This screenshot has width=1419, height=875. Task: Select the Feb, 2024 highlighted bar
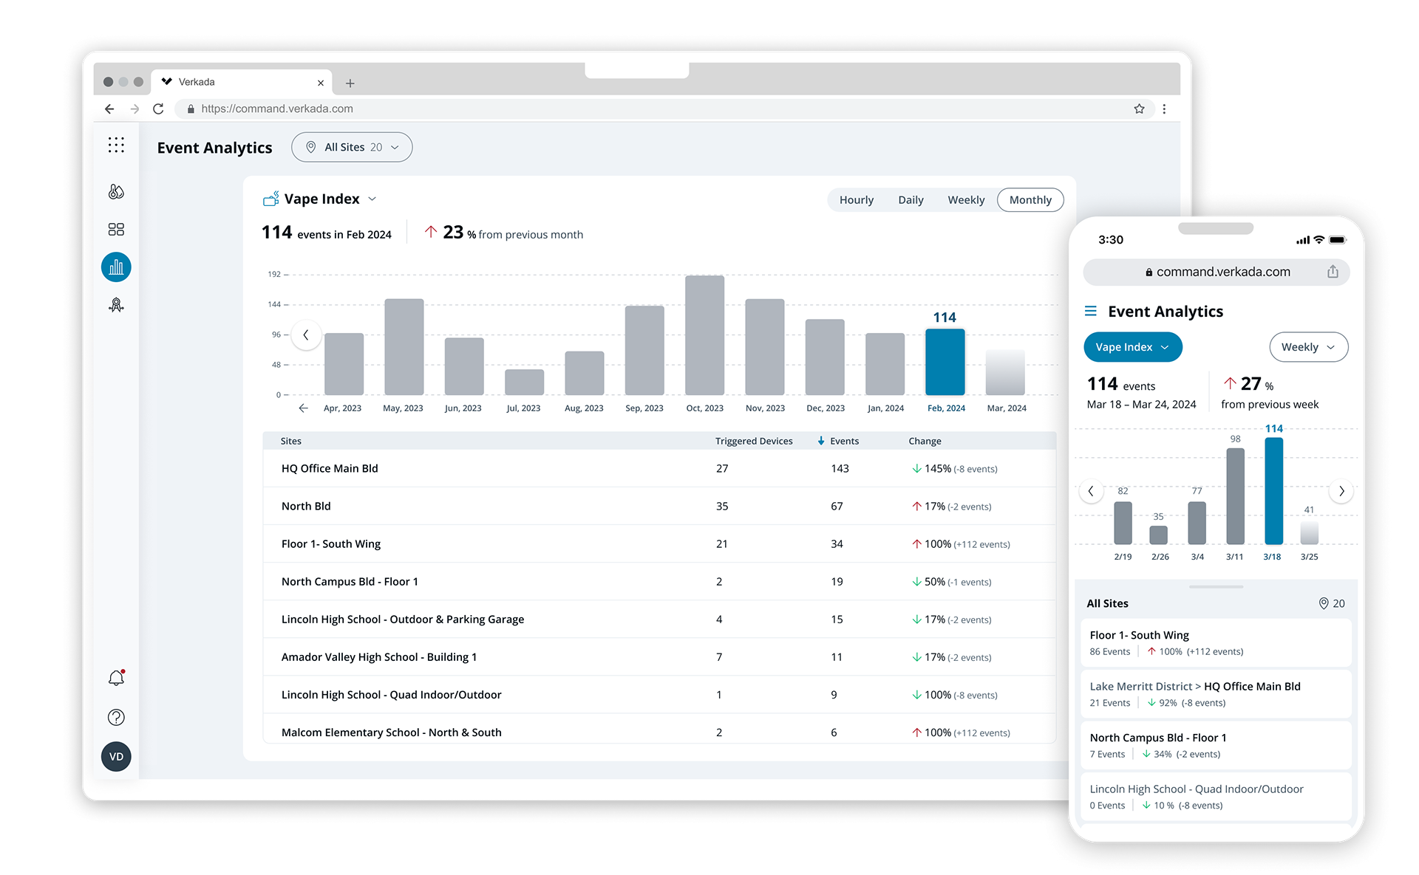(945, 362)
